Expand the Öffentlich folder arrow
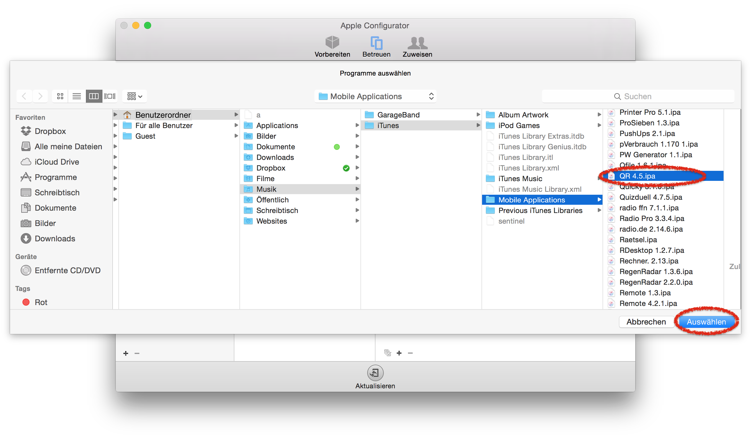This screenshot has width=751, height=439. pyautogui.click(x=357, y=199)
